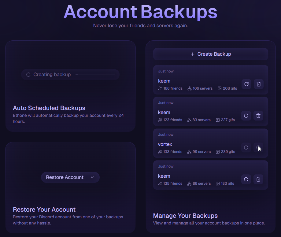This screenshot has width=281, height=237.
Task: Select the friends icon showing 166 friends
Action: coord(160,88)
